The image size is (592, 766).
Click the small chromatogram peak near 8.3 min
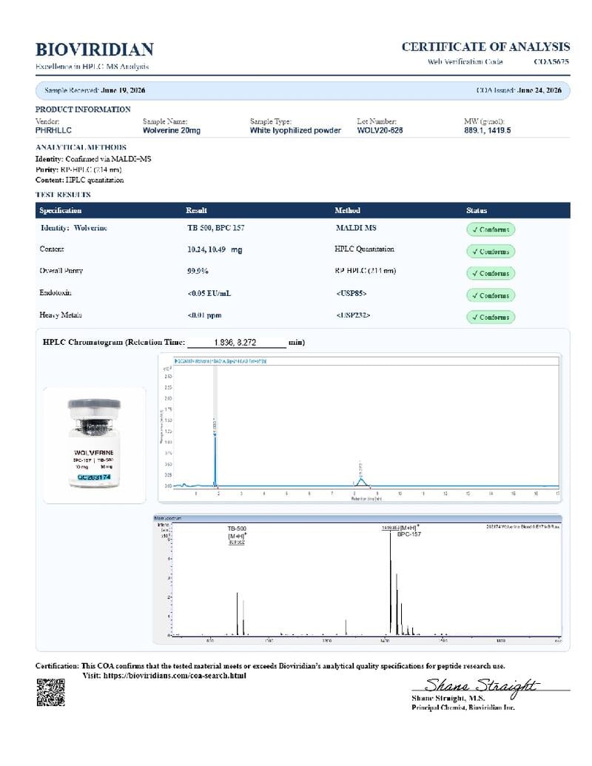pyautogui.click(x=360, y=480)
